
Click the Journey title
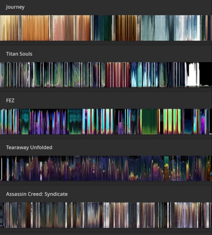(x=15, y=7)
